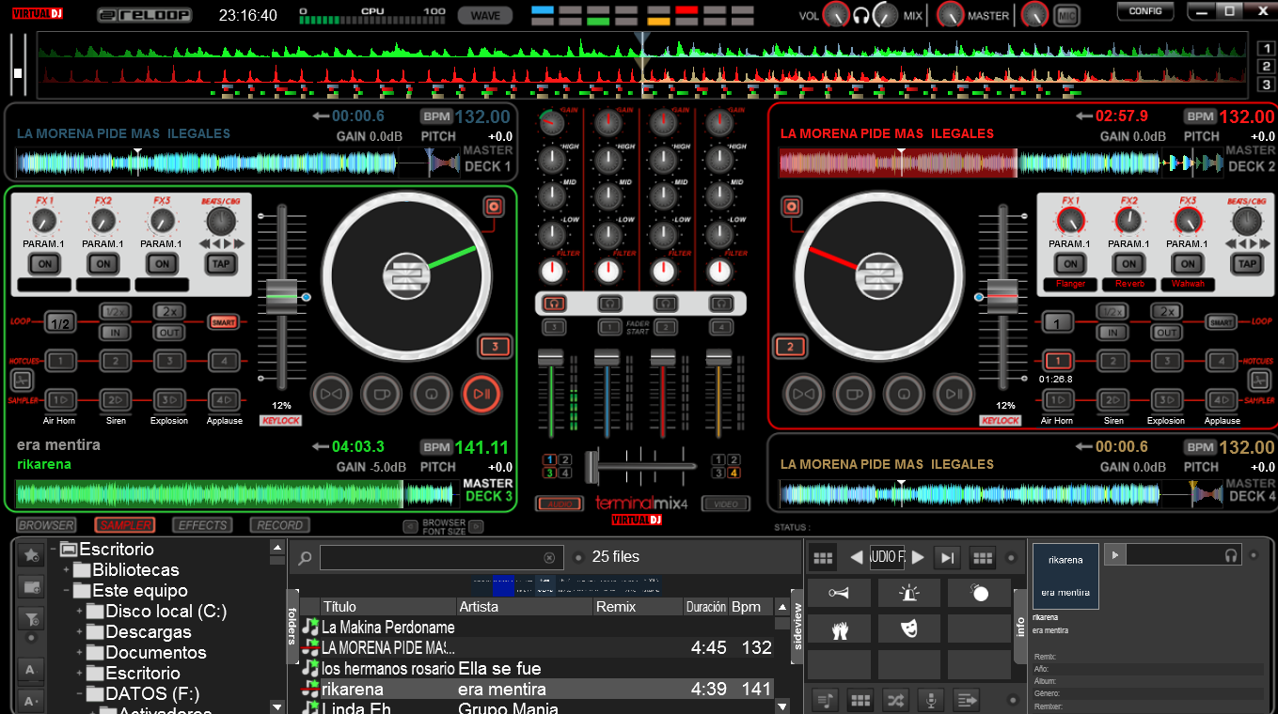Collapse the Este equipo tree node
Image resolution: width=1278 pixels, height=714 pixels.
pyautogui.click(x=66, y=591)
